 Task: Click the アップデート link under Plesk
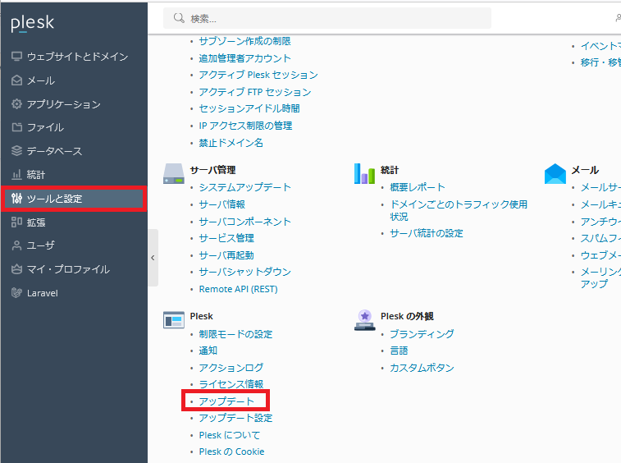tap(226, 401)
